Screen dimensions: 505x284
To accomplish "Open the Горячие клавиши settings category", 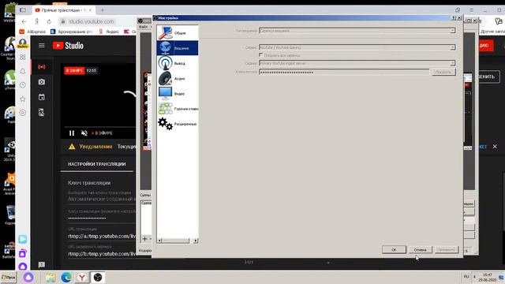I will pyautogui.click(x=177, y=109).
